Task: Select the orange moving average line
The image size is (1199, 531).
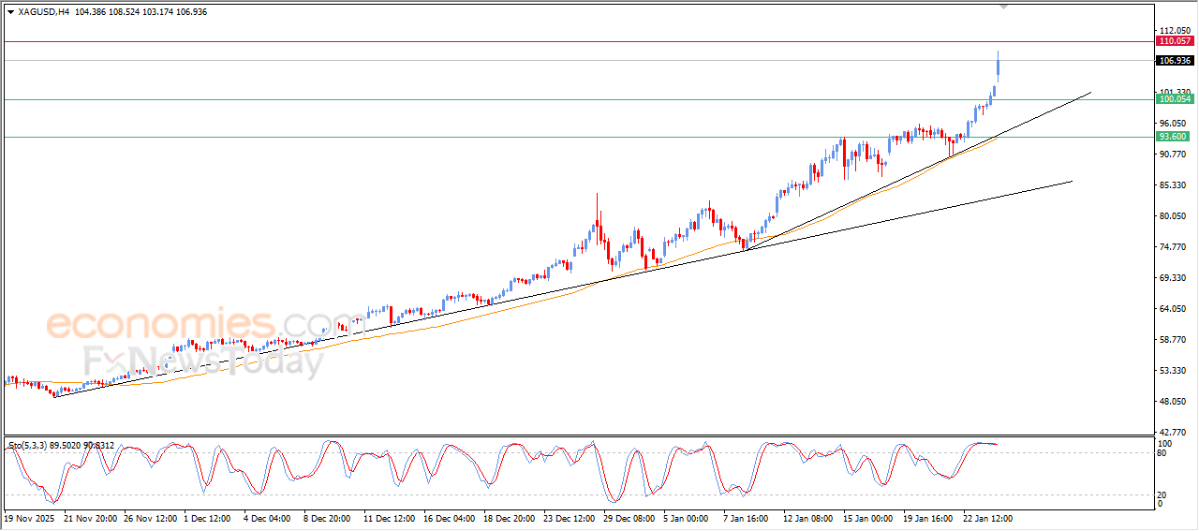Action: click(x=468, y=311)
